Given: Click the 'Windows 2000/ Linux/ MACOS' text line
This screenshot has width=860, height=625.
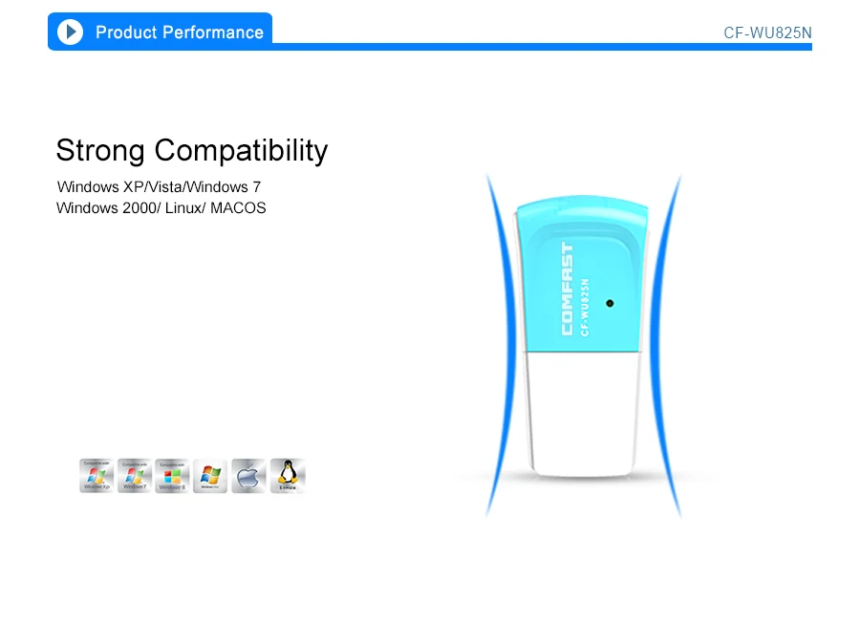Looking at the screenshot, I should pos(161,208).
